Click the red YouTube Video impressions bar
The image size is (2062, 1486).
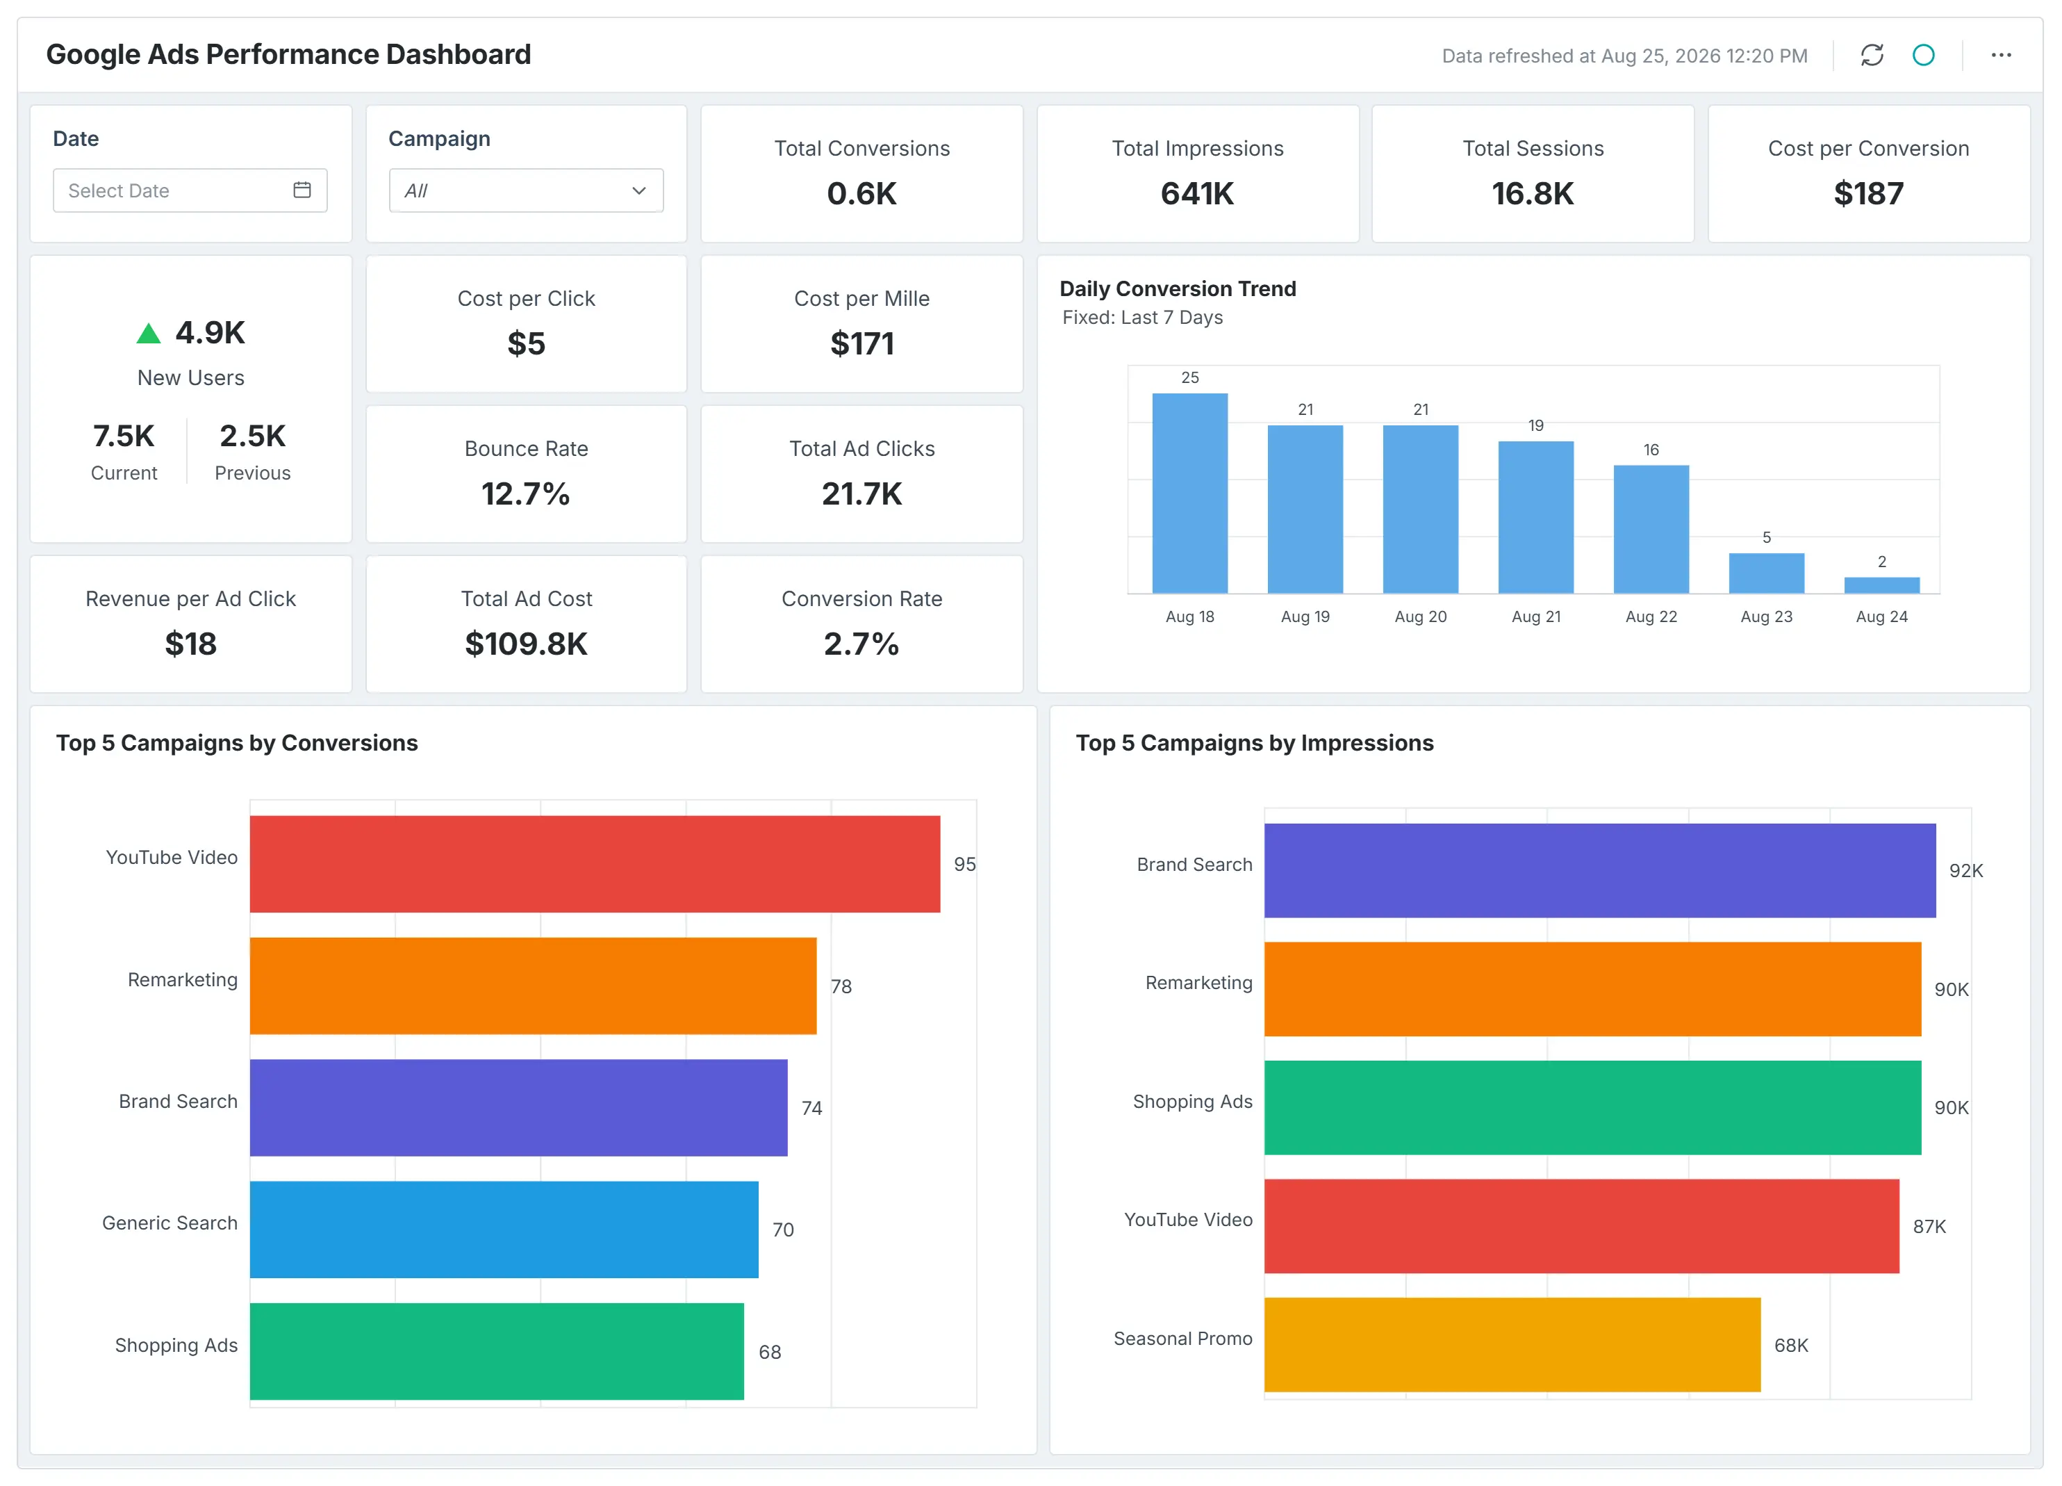(x=1581, y=1226)
